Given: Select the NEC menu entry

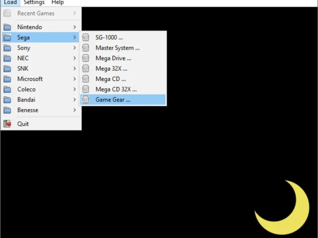Looking at the screenshot, I should click(x=41, y=58).
